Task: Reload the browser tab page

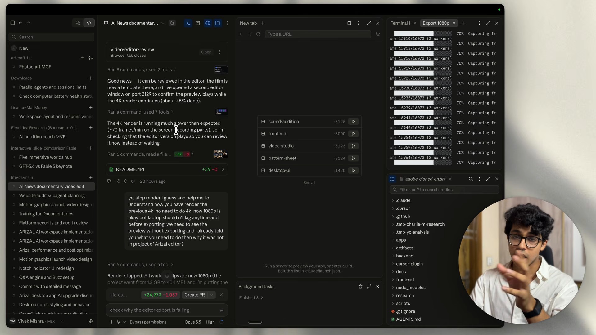Action: [258, 34]
